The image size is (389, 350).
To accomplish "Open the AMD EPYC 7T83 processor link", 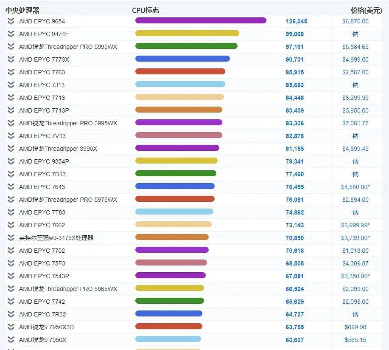I will (x=42, y=212).
